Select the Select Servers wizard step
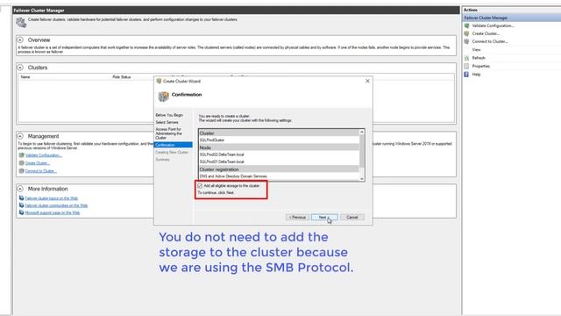This screenshot has width=561, height=316. (167, 122)
